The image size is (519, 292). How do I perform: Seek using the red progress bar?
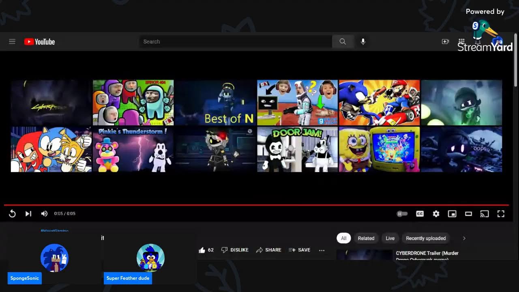click(x=256, y=205)
